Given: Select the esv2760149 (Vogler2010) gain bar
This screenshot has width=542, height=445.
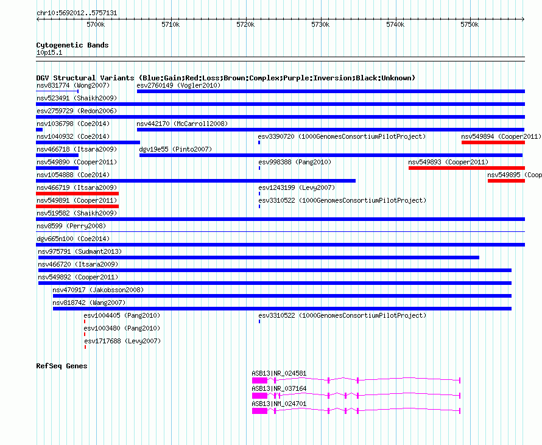Looking at the screenshot, I should point(331,91).
